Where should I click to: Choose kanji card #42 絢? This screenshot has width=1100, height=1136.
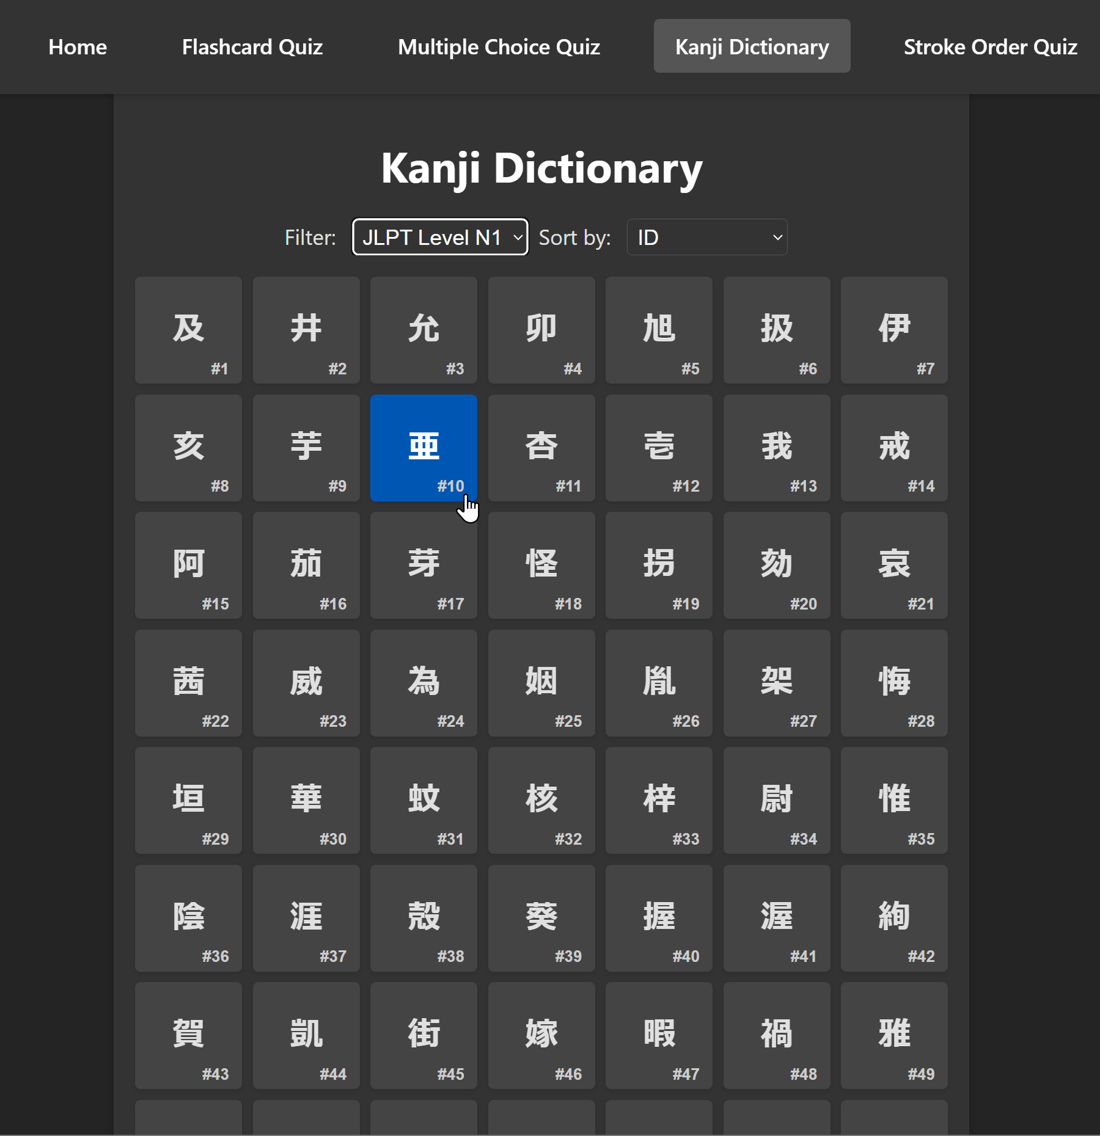894,918
